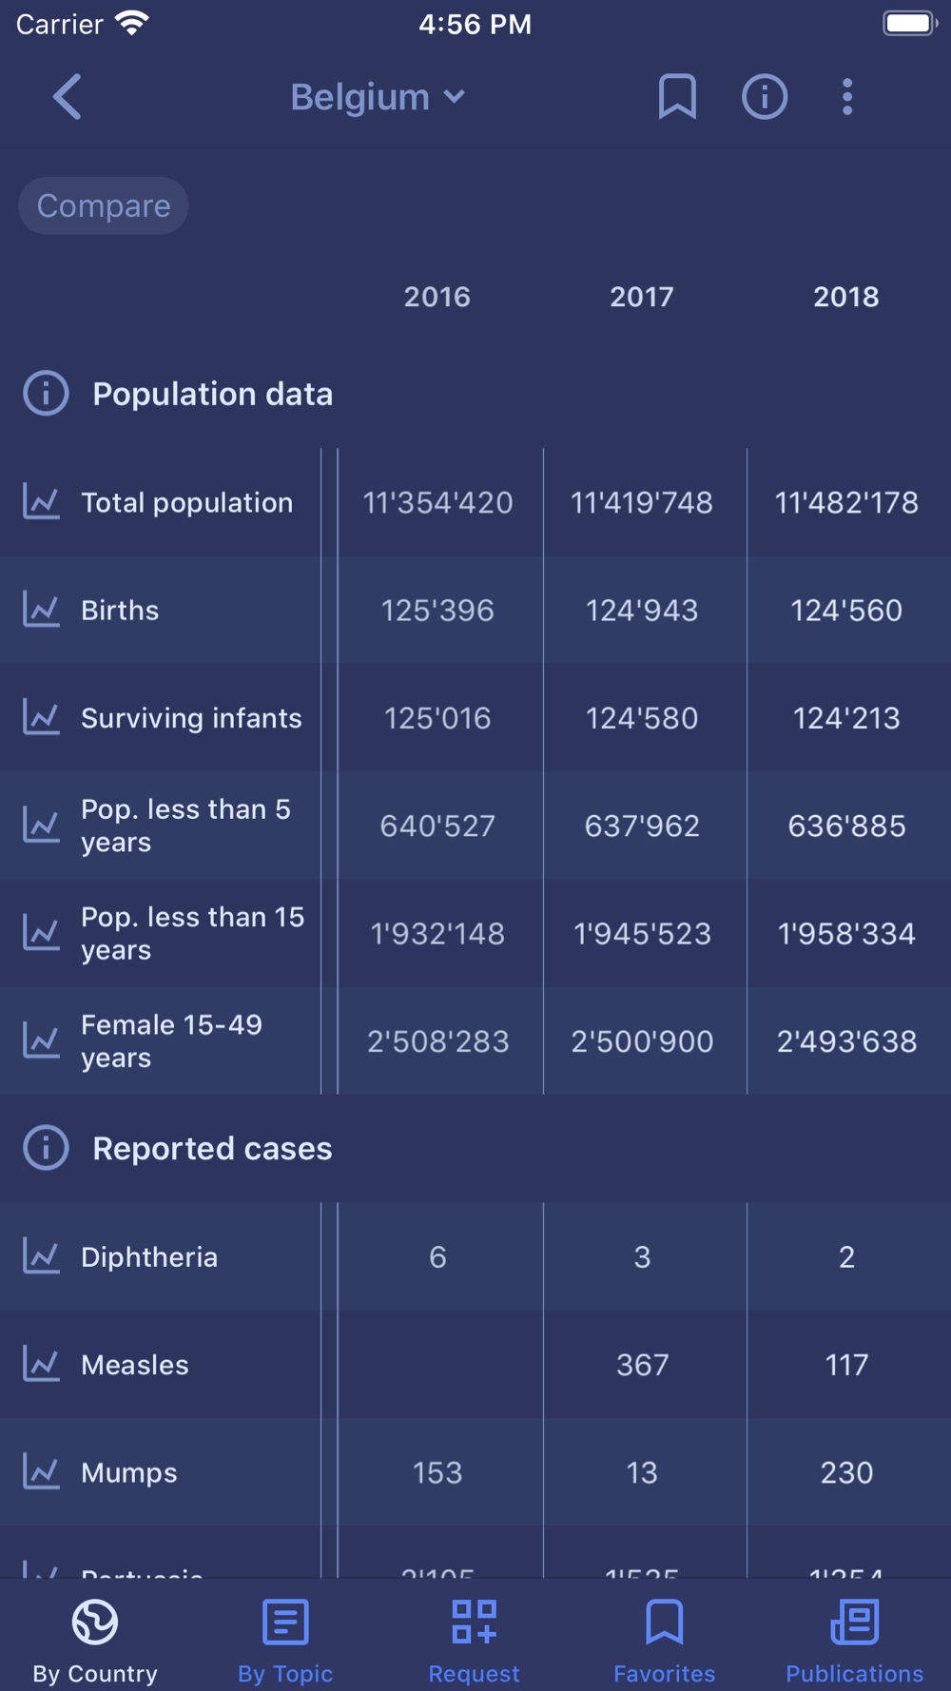Tap the Births row label

click(120, 610)
